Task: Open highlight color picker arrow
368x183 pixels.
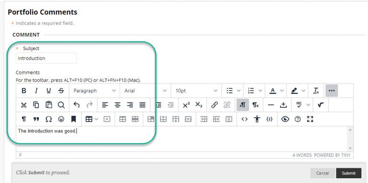Action: click(303, 91)
